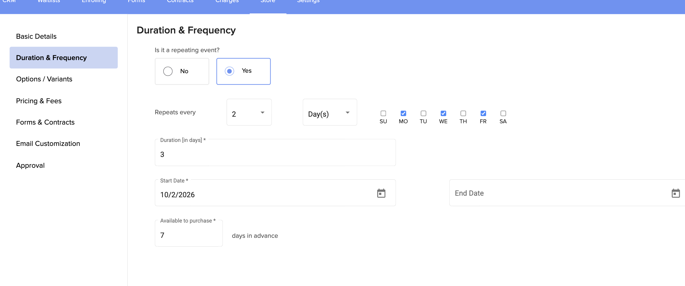
Task: Go to Basic Details section
Action: tap(36, 36)
